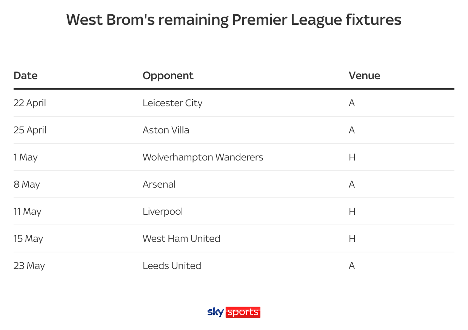Viewport: 468px width, 330px height.
Task: Click the 22 April date cell
Action: (30, 103)
